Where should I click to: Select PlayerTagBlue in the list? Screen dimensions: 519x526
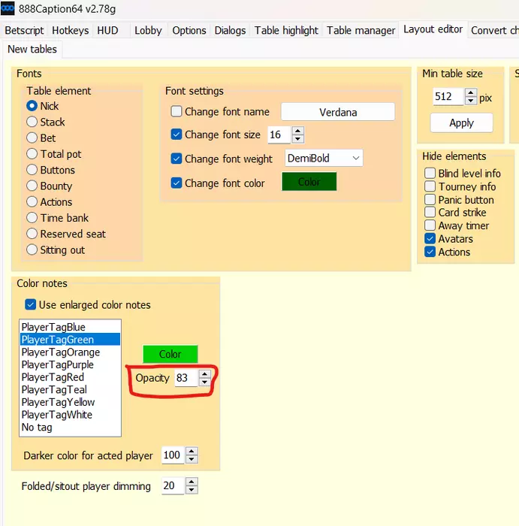pos(70,327)
